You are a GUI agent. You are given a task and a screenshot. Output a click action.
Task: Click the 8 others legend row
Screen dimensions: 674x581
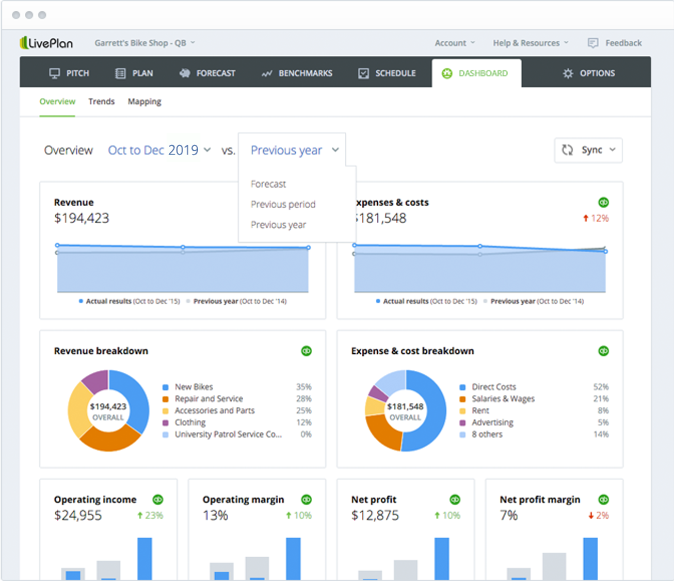[x=534, y=434]
